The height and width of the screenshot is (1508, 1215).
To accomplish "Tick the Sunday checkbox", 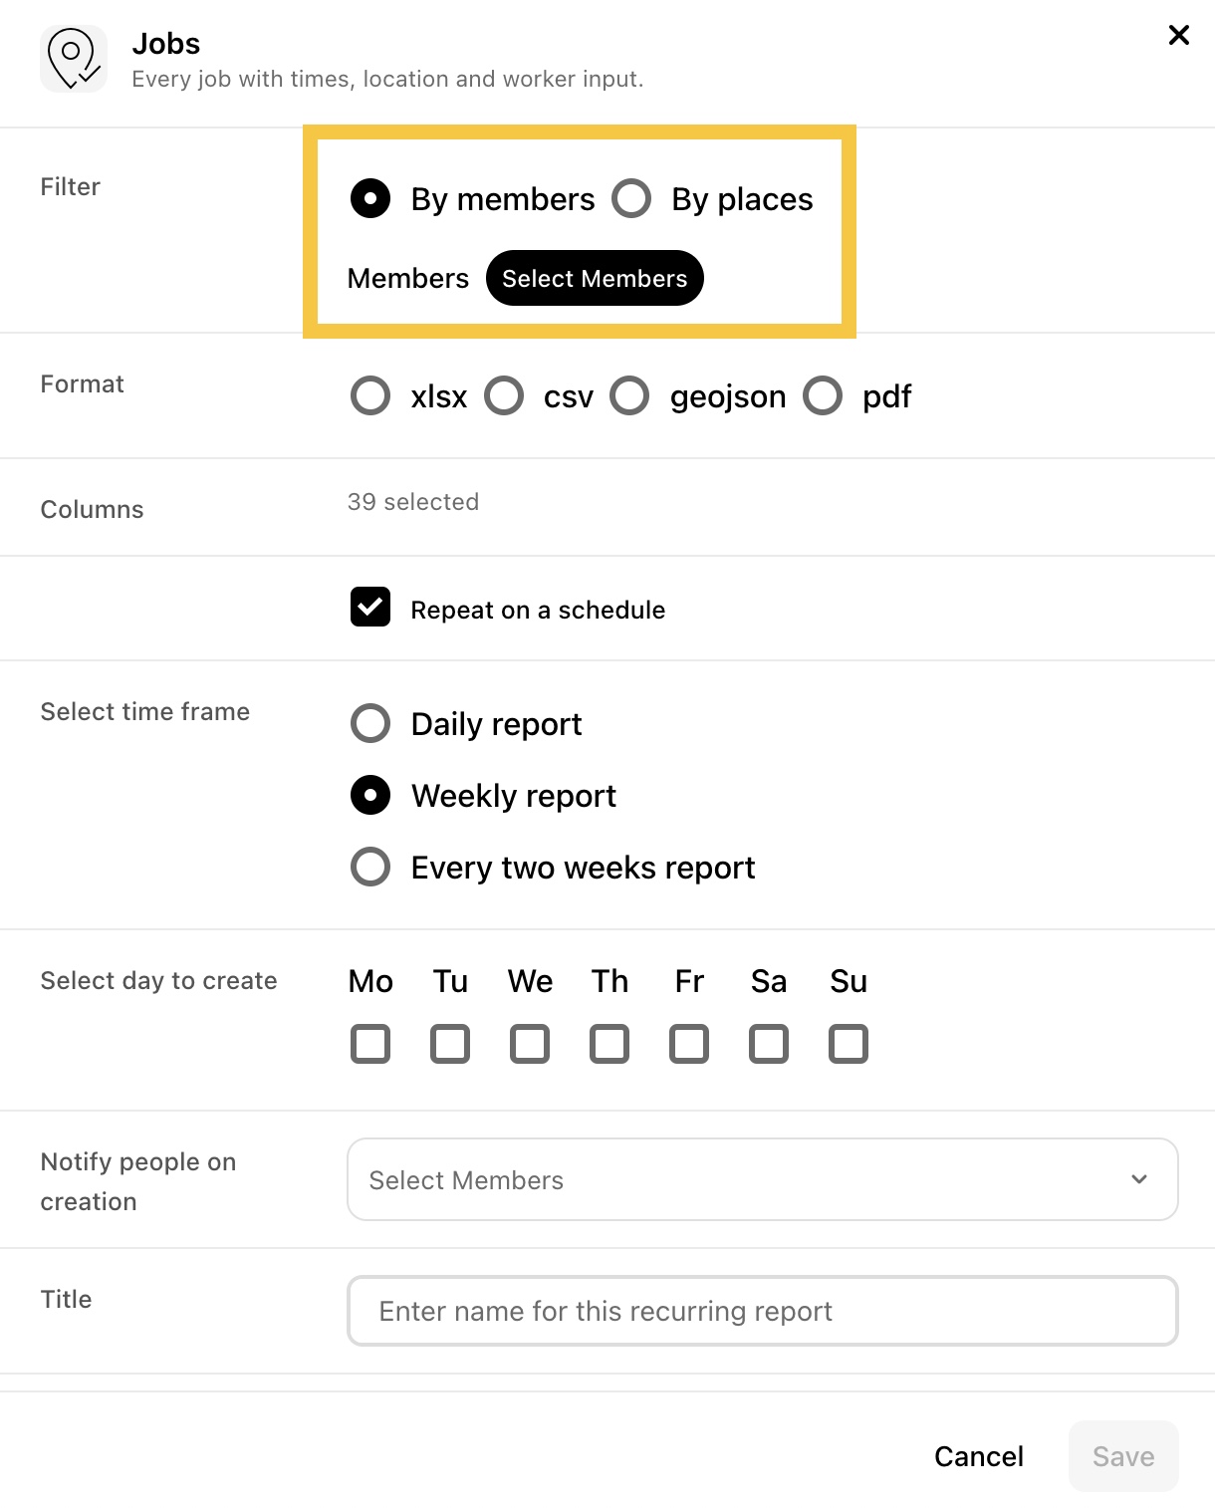I will point(849,1044).
